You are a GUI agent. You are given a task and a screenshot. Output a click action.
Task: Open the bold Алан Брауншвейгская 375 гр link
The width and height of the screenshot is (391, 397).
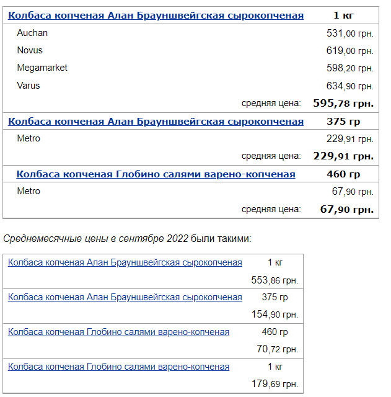(156, 122)
